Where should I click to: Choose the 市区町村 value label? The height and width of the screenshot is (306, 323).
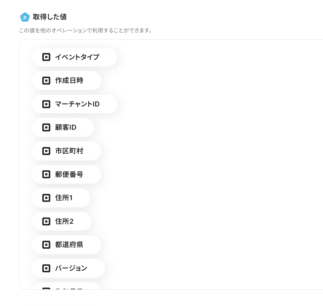(x=69, y=151)
